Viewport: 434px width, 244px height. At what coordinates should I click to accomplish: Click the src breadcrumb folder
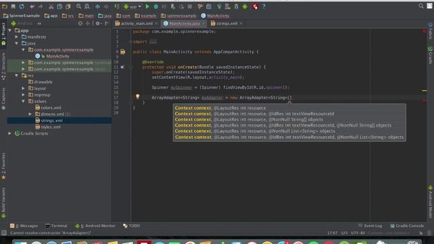pos(68,16)
